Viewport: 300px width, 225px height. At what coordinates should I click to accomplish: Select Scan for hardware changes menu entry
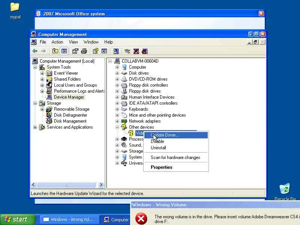176,157
